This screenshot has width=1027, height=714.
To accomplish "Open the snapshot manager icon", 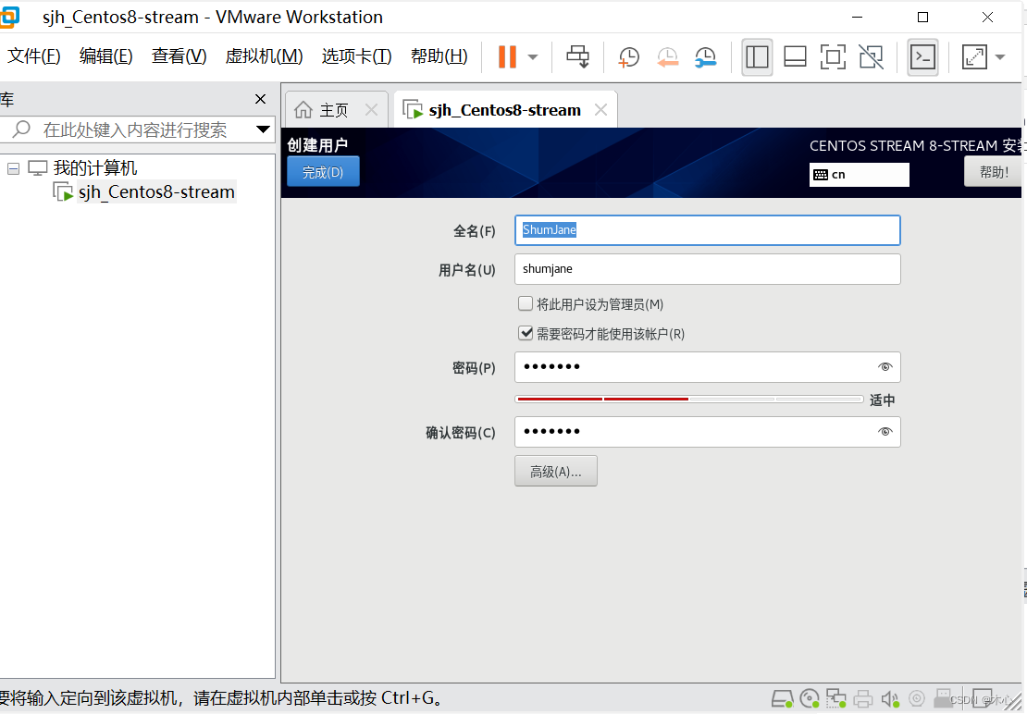I will [705, 57].
